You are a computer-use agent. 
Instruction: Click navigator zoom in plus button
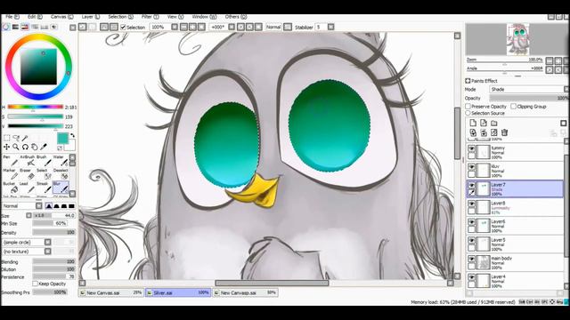558,60
